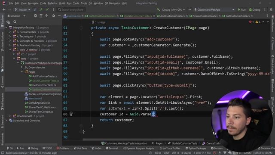The height and width of the screenshot is (155, 275).
Task: Click the expand all icon in Solution panel
Action: (41, 16)
